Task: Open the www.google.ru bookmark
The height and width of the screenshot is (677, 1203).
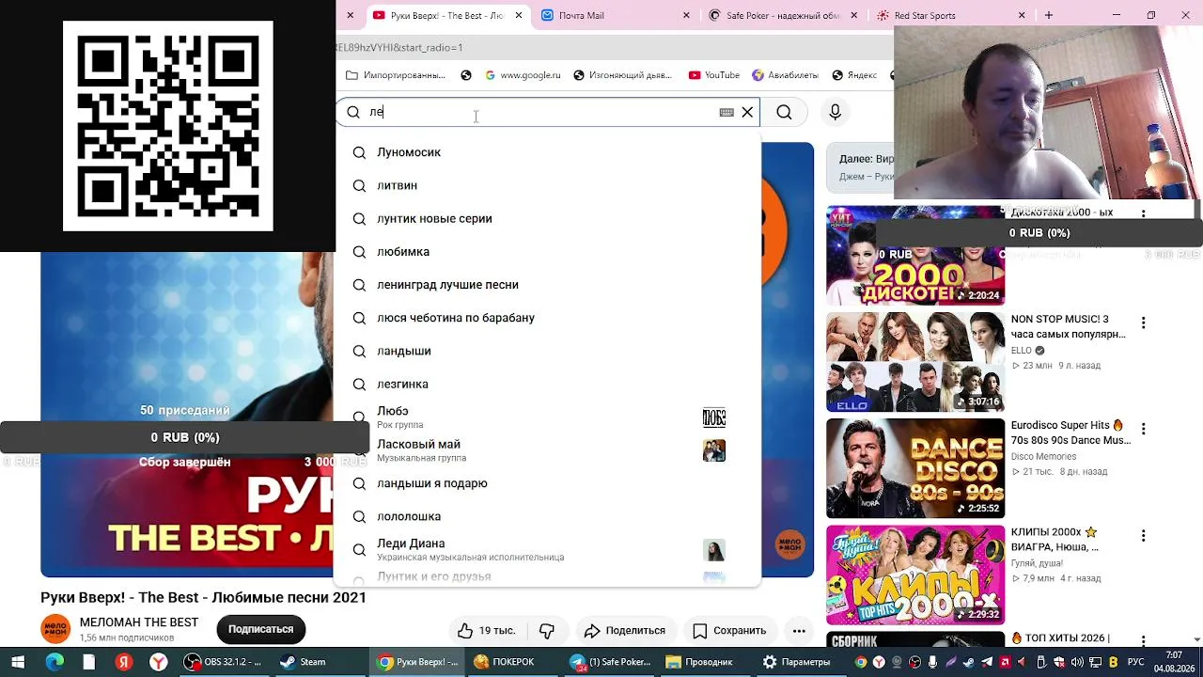Action: click(523, 75)
